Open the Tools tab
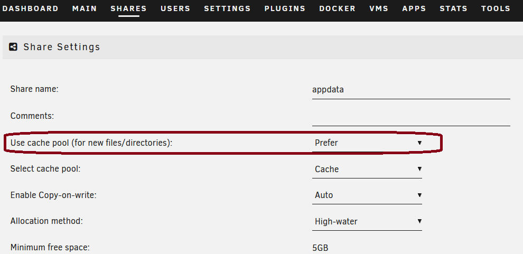 (x=496, y=8)
